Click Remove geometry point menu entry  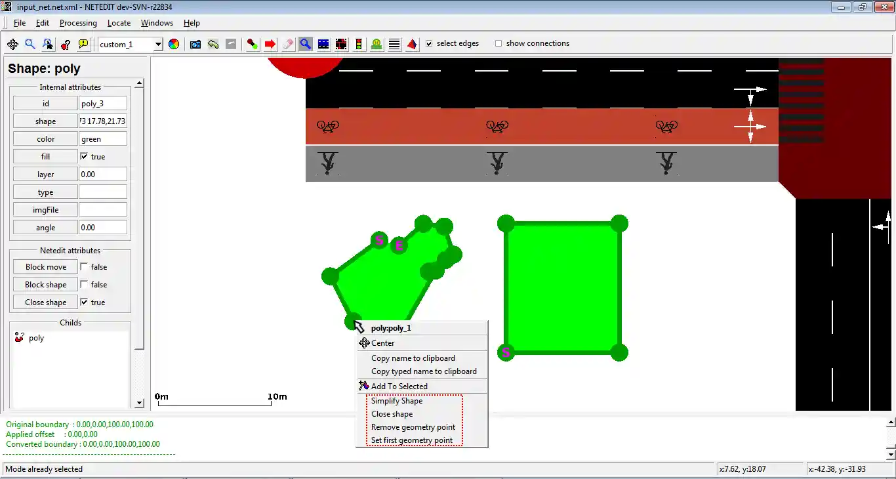pyautogui.click(x=413, y=427)
